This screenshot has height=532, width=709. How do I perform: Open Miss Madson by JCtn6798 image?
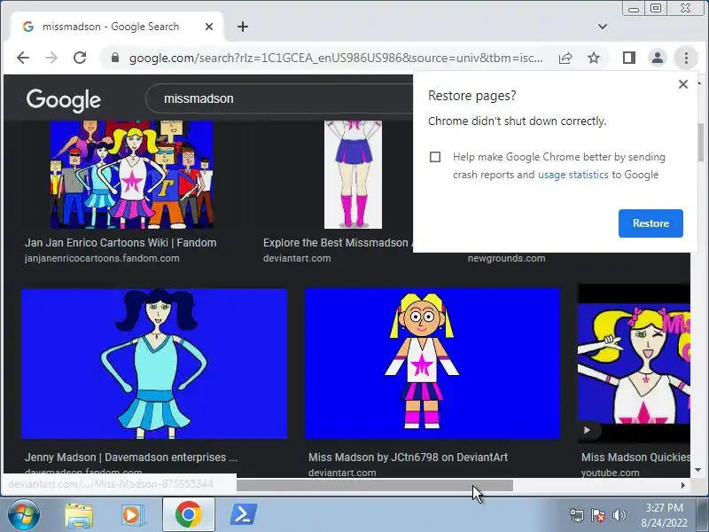point(432,364)
